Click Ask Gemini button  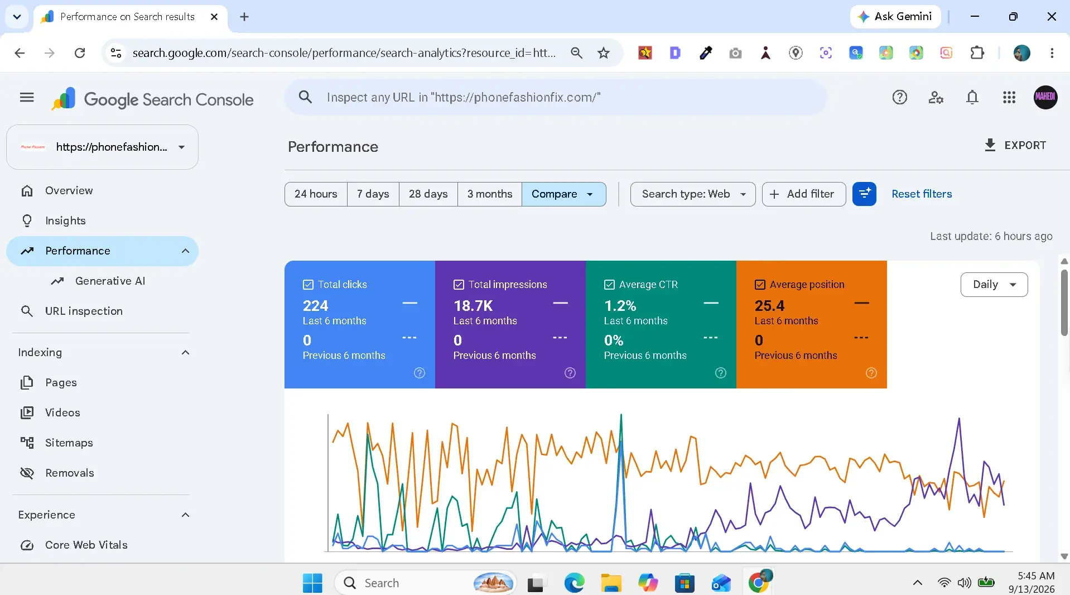895,17
